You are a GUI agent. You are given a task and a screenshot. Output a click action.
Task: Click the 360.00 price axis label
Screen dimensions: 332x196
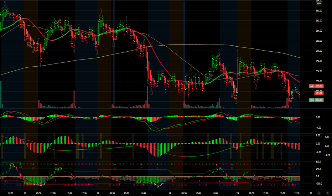tap(319, 41)
